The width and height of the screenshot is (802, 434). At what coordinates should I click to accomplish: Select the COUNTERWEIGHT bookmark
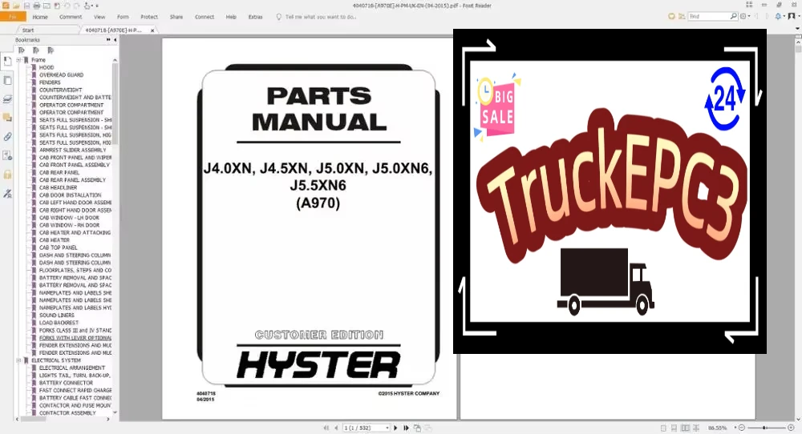(x=60, y=90)
